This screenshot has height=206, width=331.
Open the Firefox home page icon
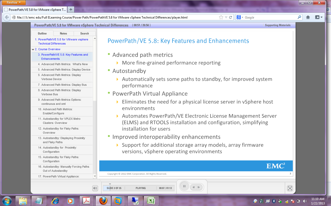[307, 17]
